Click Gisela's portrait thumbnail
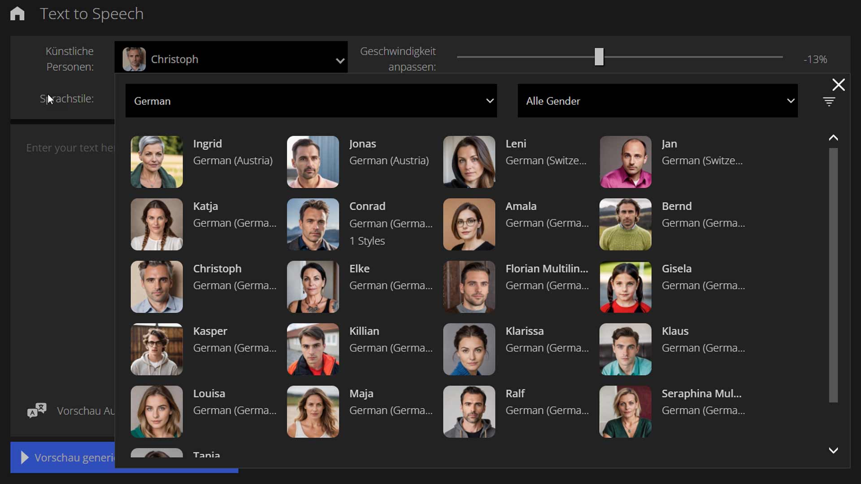Viewport: 861px width, 484px height. [x=625, y=287]
